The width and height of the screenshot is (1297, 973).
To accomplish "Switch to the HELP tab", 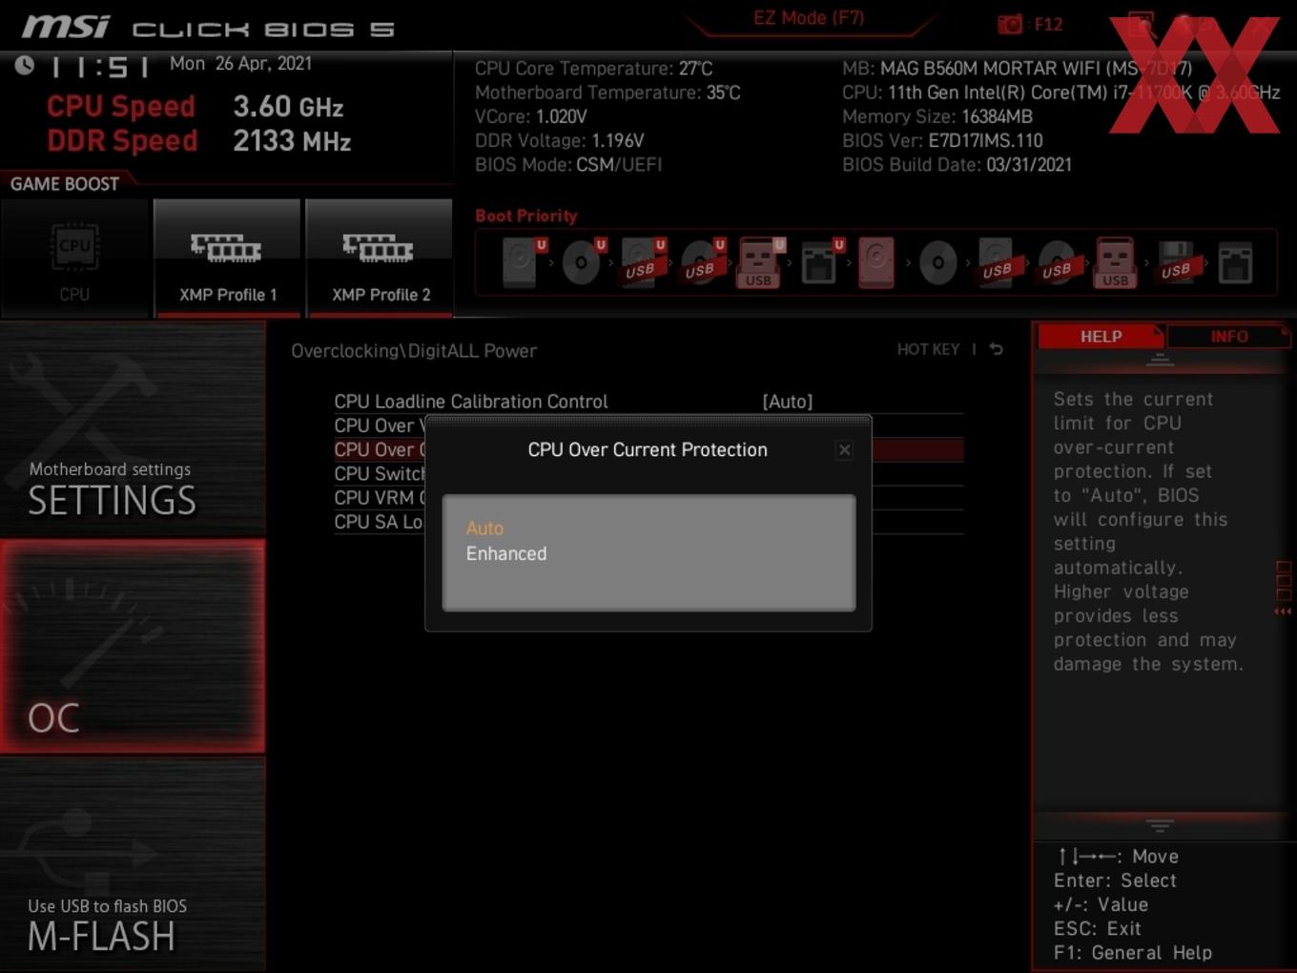I will pos(1101,337).
